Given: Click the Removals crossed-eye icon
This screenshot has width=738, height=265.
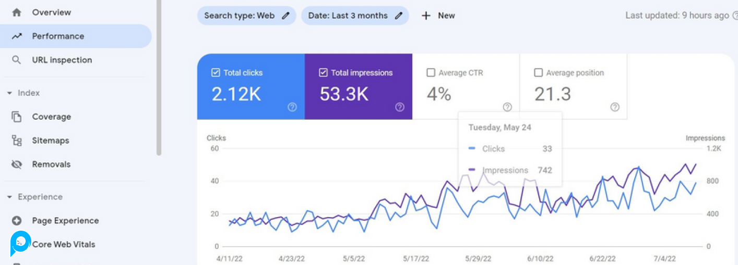Looking at the screenshot, I should 17,165.
